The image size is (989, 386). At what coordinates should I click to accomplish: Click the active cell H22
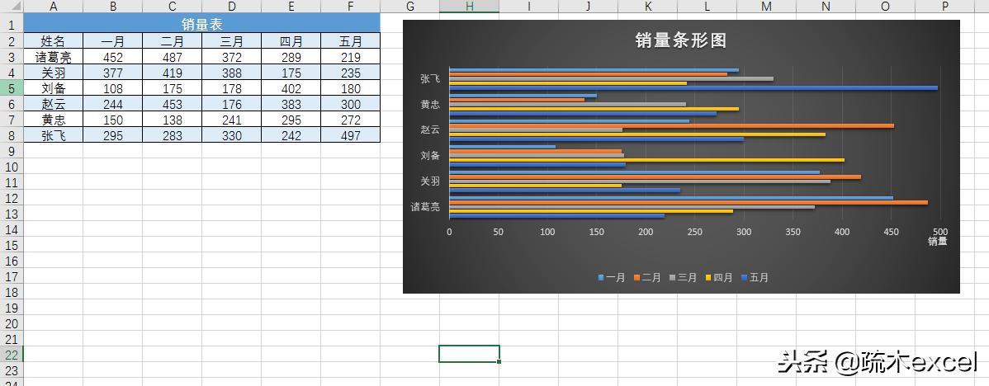[469, 354]
